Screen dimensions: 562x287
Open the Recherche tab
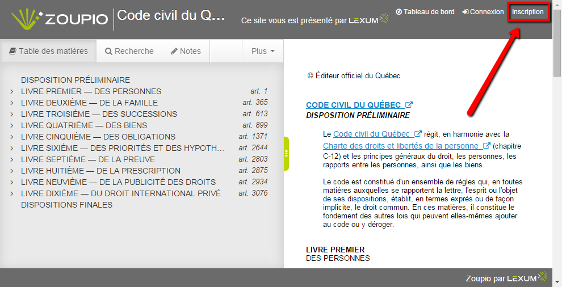(x=129, y=51)
